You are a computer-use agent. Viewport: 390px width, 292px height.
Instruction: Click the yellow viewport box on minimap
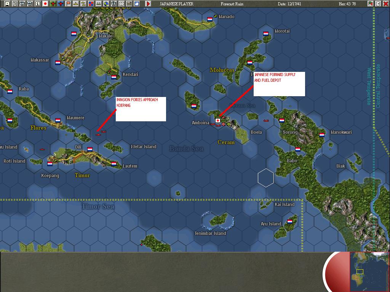(x=360, y=271)
